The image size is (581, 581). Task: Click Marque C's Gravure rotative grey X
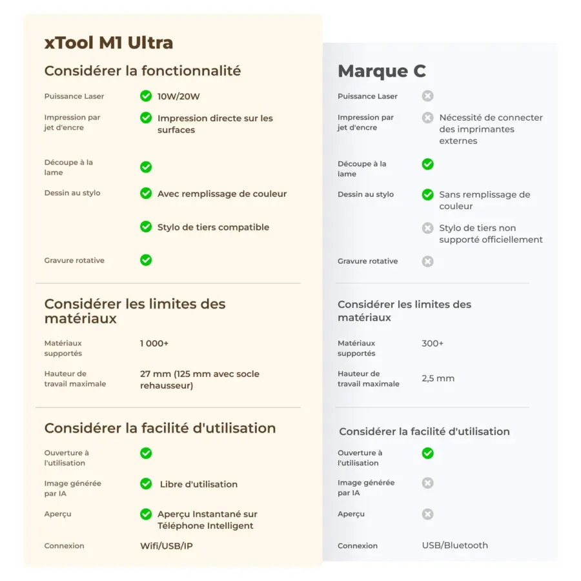(x=427, y=261)
